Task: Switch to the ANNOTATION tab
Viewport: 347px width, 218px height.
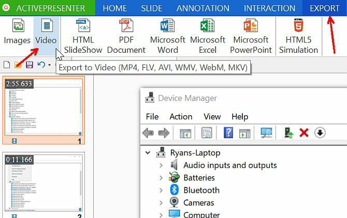Action: [203, 8]
